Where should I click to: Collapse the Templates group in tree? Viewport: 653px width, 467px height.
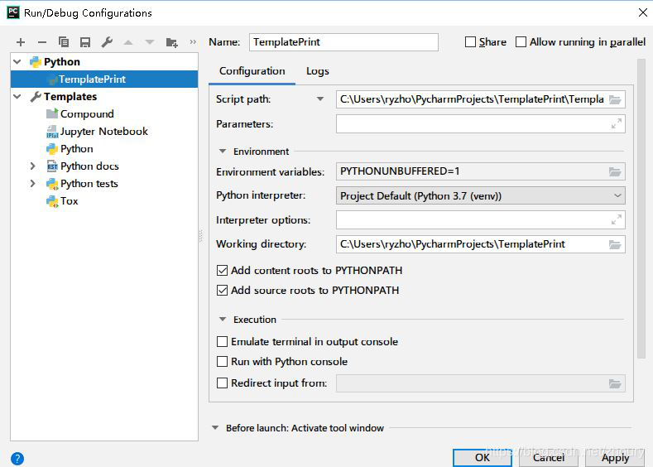coord(17,97)
